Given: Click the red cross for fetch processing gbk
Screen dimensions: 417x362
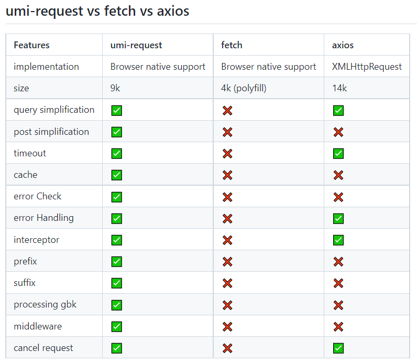Looking at the screenshot, I should point(227,305).
